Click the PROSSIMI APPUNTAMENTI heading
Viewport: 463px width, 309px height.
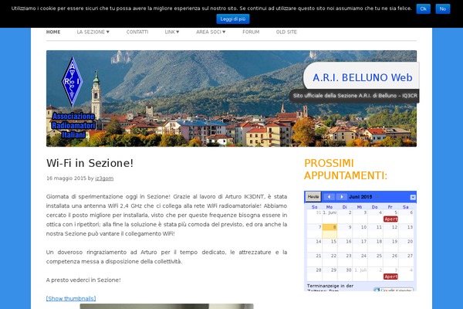[x=346, y=169]
